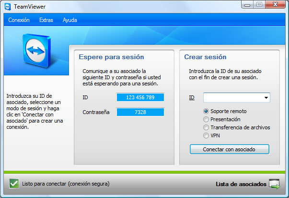Screen dimensions: 289x198
Task: Click the TeamViewer title bar icon
Action: pos(8,7)
